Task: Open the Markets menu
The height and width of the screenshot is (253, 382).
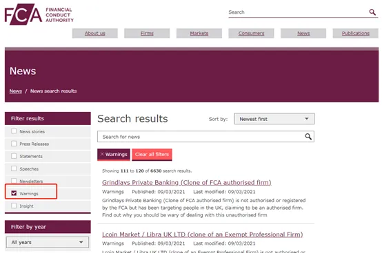Action: pos(199,33)
